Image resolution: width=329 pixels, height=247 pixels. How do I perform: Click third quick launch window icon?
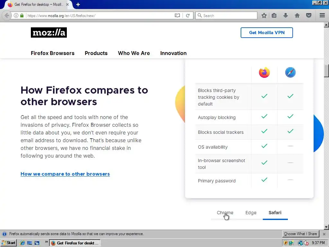tap(37, 243)
